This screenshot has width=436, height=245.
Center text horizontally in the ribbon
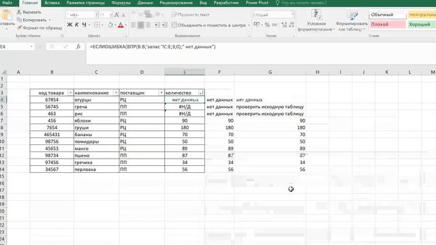[141, 25]
